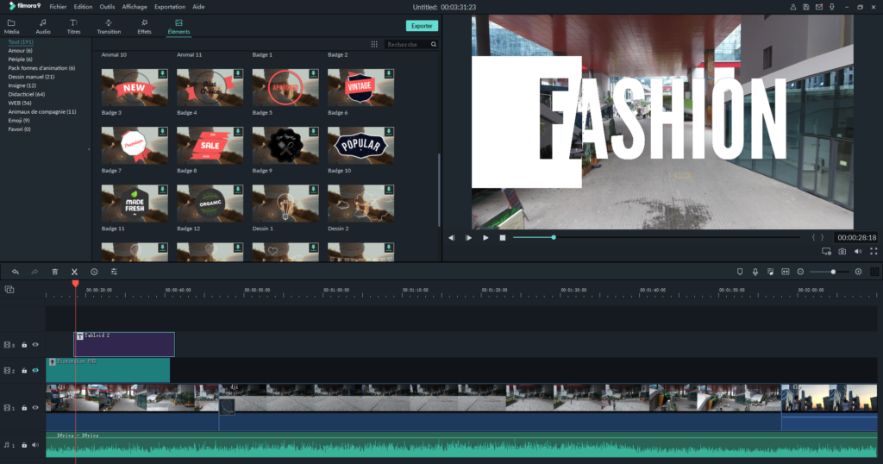
Task: Switch to the Transition tab
Action: tap(109, 27)
